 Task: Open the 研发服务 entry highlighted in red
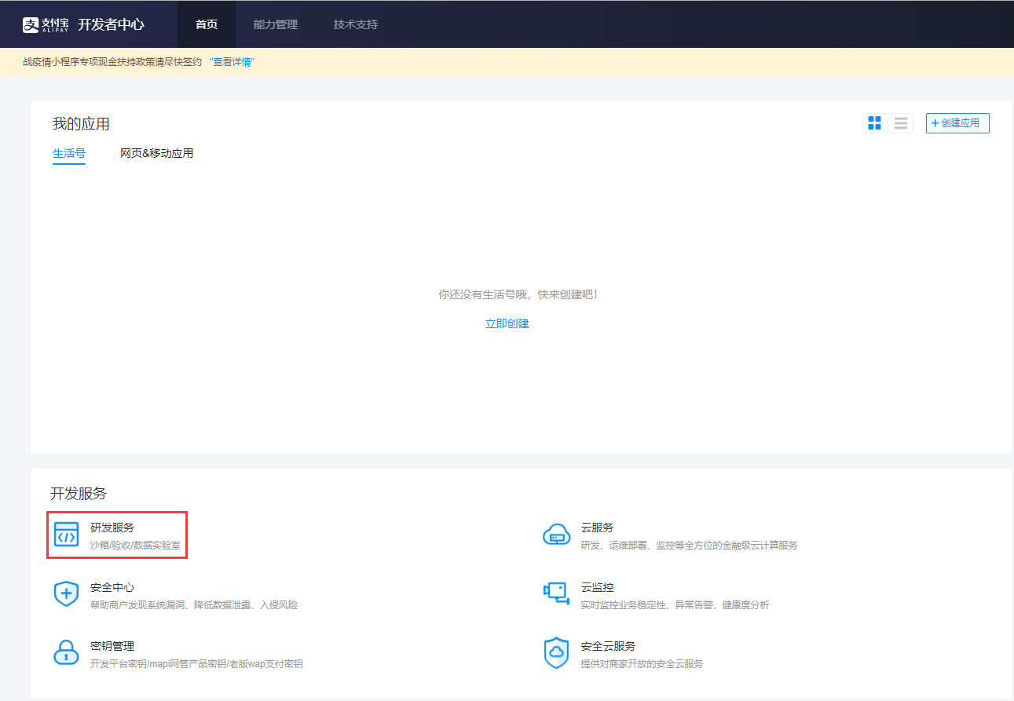[x=117, y=535]
